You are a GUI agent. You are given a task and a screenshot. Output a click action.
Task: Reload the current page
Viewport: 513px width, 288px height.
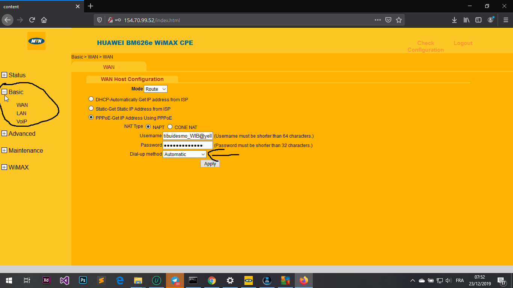(32, 20)
